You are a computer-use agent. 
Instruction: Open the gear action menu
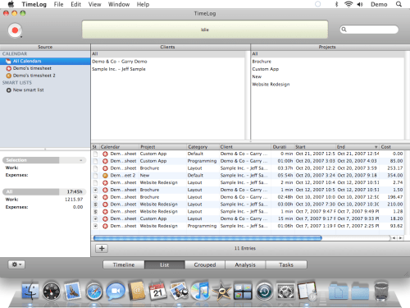point(16,264)
